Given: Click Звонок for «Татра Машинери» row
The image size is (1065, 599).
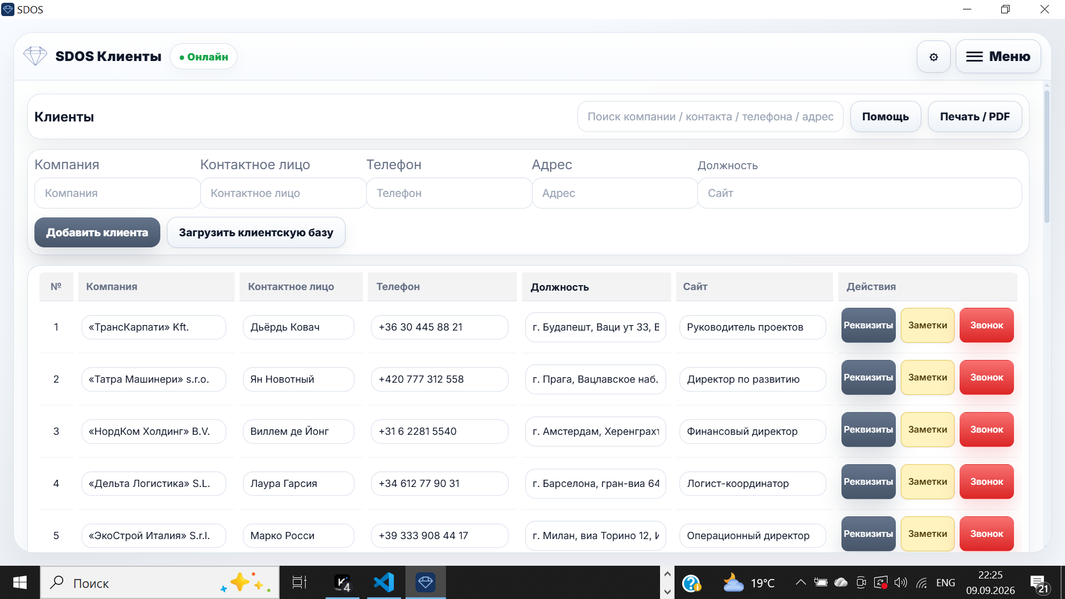Looking at the screenshot, I should coord(986,377).
